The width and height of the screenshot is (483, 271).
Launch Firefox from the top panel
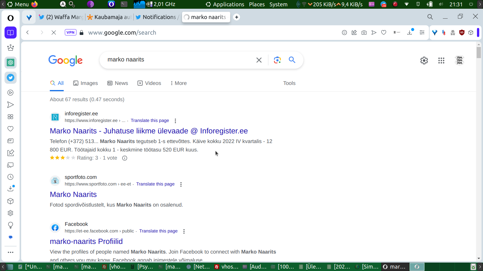[x=35, y=4]
